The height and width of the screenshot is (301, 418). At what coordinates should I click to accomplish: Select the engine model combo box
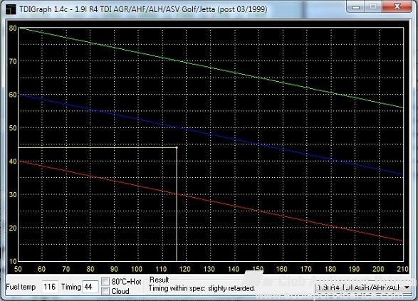tap(363, 287)
